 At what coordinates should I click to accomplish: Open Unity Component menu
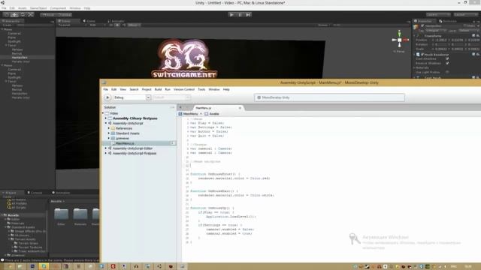click(x=58, y=8)
